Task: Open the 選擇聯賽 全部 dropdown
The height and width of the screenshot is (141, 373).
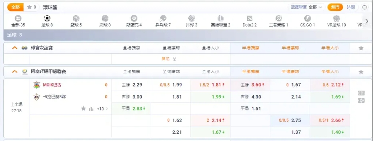Action: [x=306, y=7]
